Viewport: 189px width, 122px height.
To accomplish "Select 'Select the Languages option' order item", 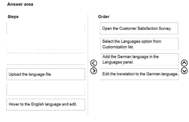I will tap(139, 44).
